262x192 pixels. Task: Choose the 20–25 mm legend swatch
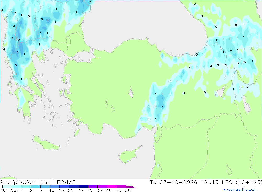tap(74, 187)
